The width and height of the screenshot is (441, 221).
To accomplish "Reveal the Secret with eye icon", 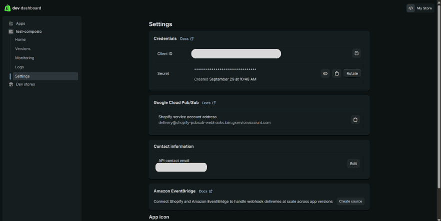I will point(325,73).
